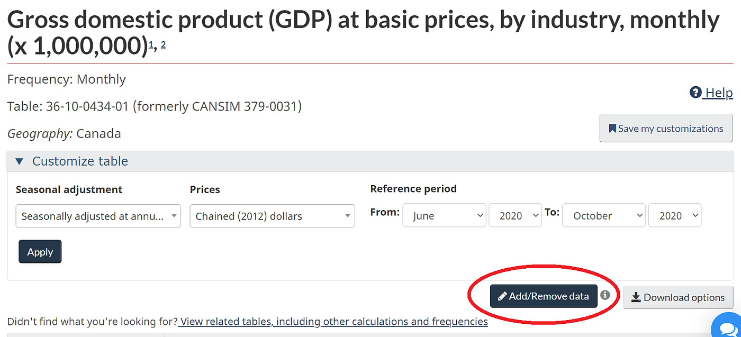Click the Help link text
This screenshot has height=337, width=741.
(719, 93)
